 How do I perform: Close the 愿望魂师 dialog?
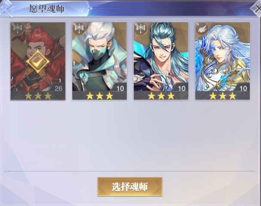tap(256, 8)
